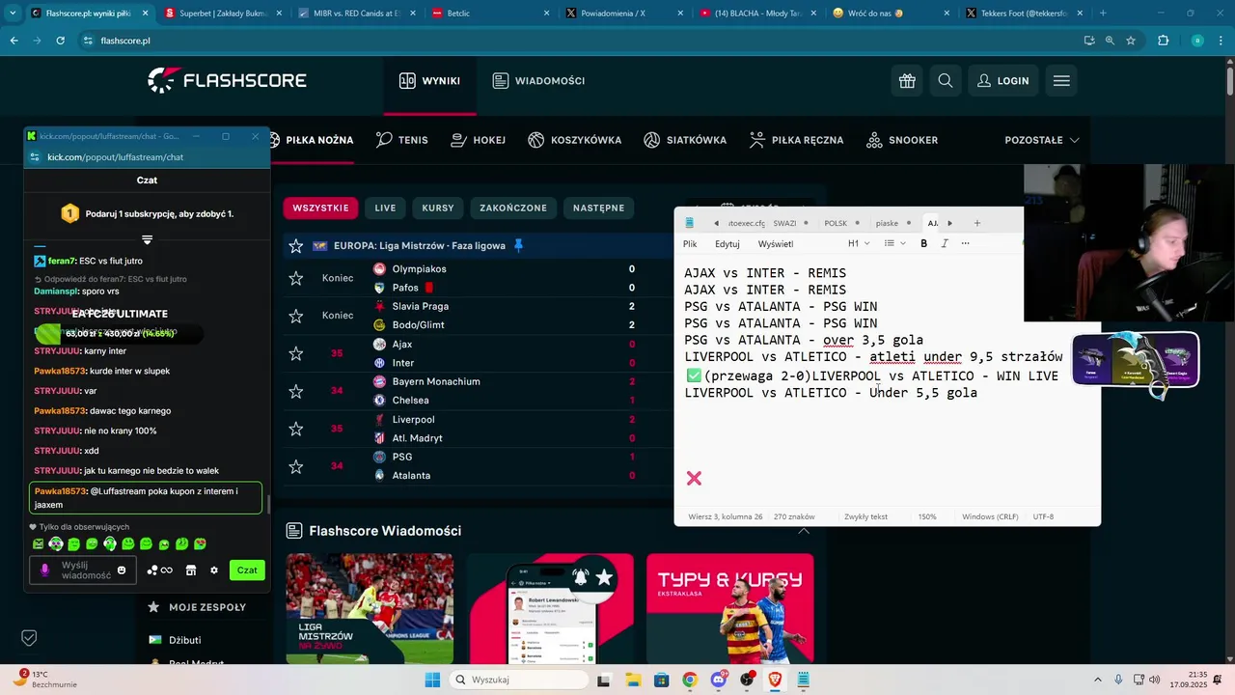Expand the POZOSTAŁE sports dropdown
This screenshot has height=695, width=1235.
pyautogui.click(x=1042, y=140)
